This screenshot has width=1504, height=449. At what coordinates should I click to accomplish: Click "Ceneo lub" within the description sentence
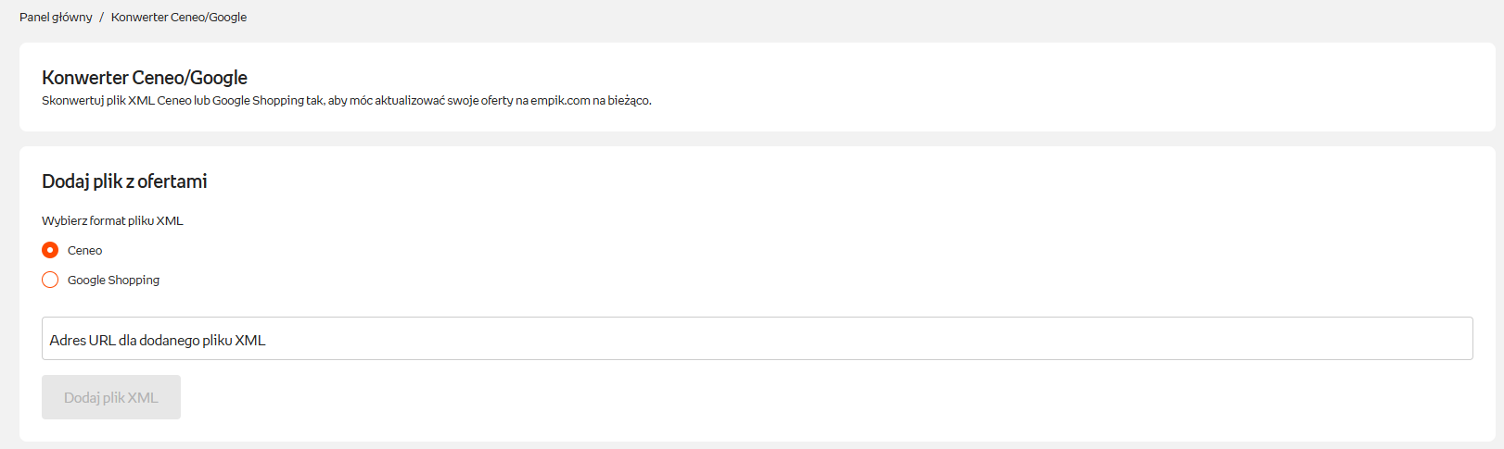184,101
